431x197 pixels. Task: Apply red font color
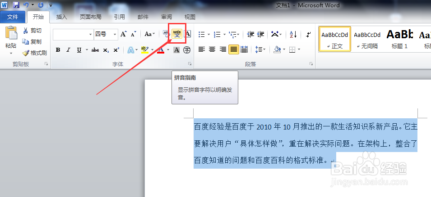pyautogui.click(x=161, y=50)
